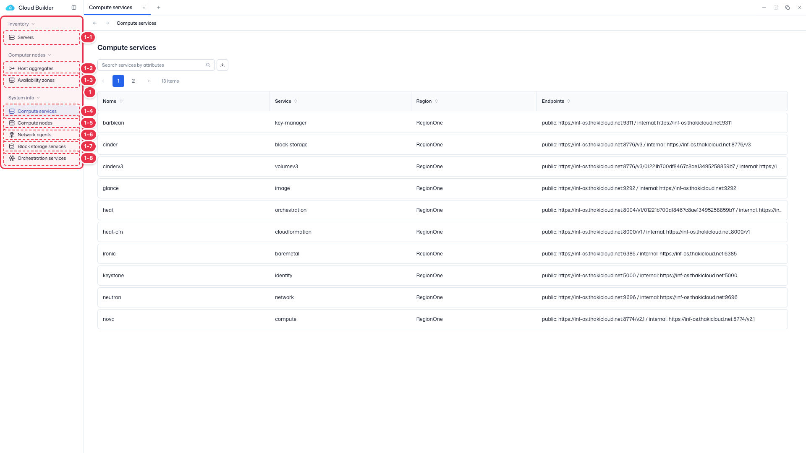Collapse the Computer nodes section
The width and height of the screenshot is (806, 453).
(x=29, y=55)
